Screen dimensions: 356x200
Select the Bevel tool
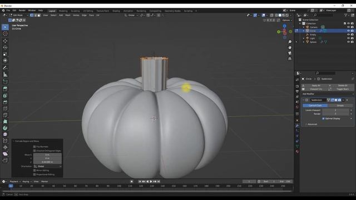(5, 102)
